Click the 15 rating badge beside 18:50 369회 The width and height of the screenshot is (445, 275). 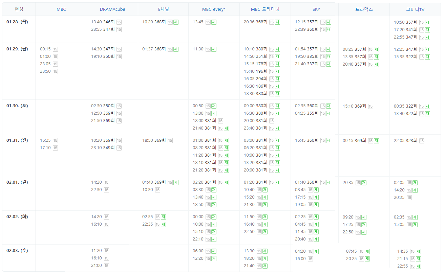click(x=170, y=140)
